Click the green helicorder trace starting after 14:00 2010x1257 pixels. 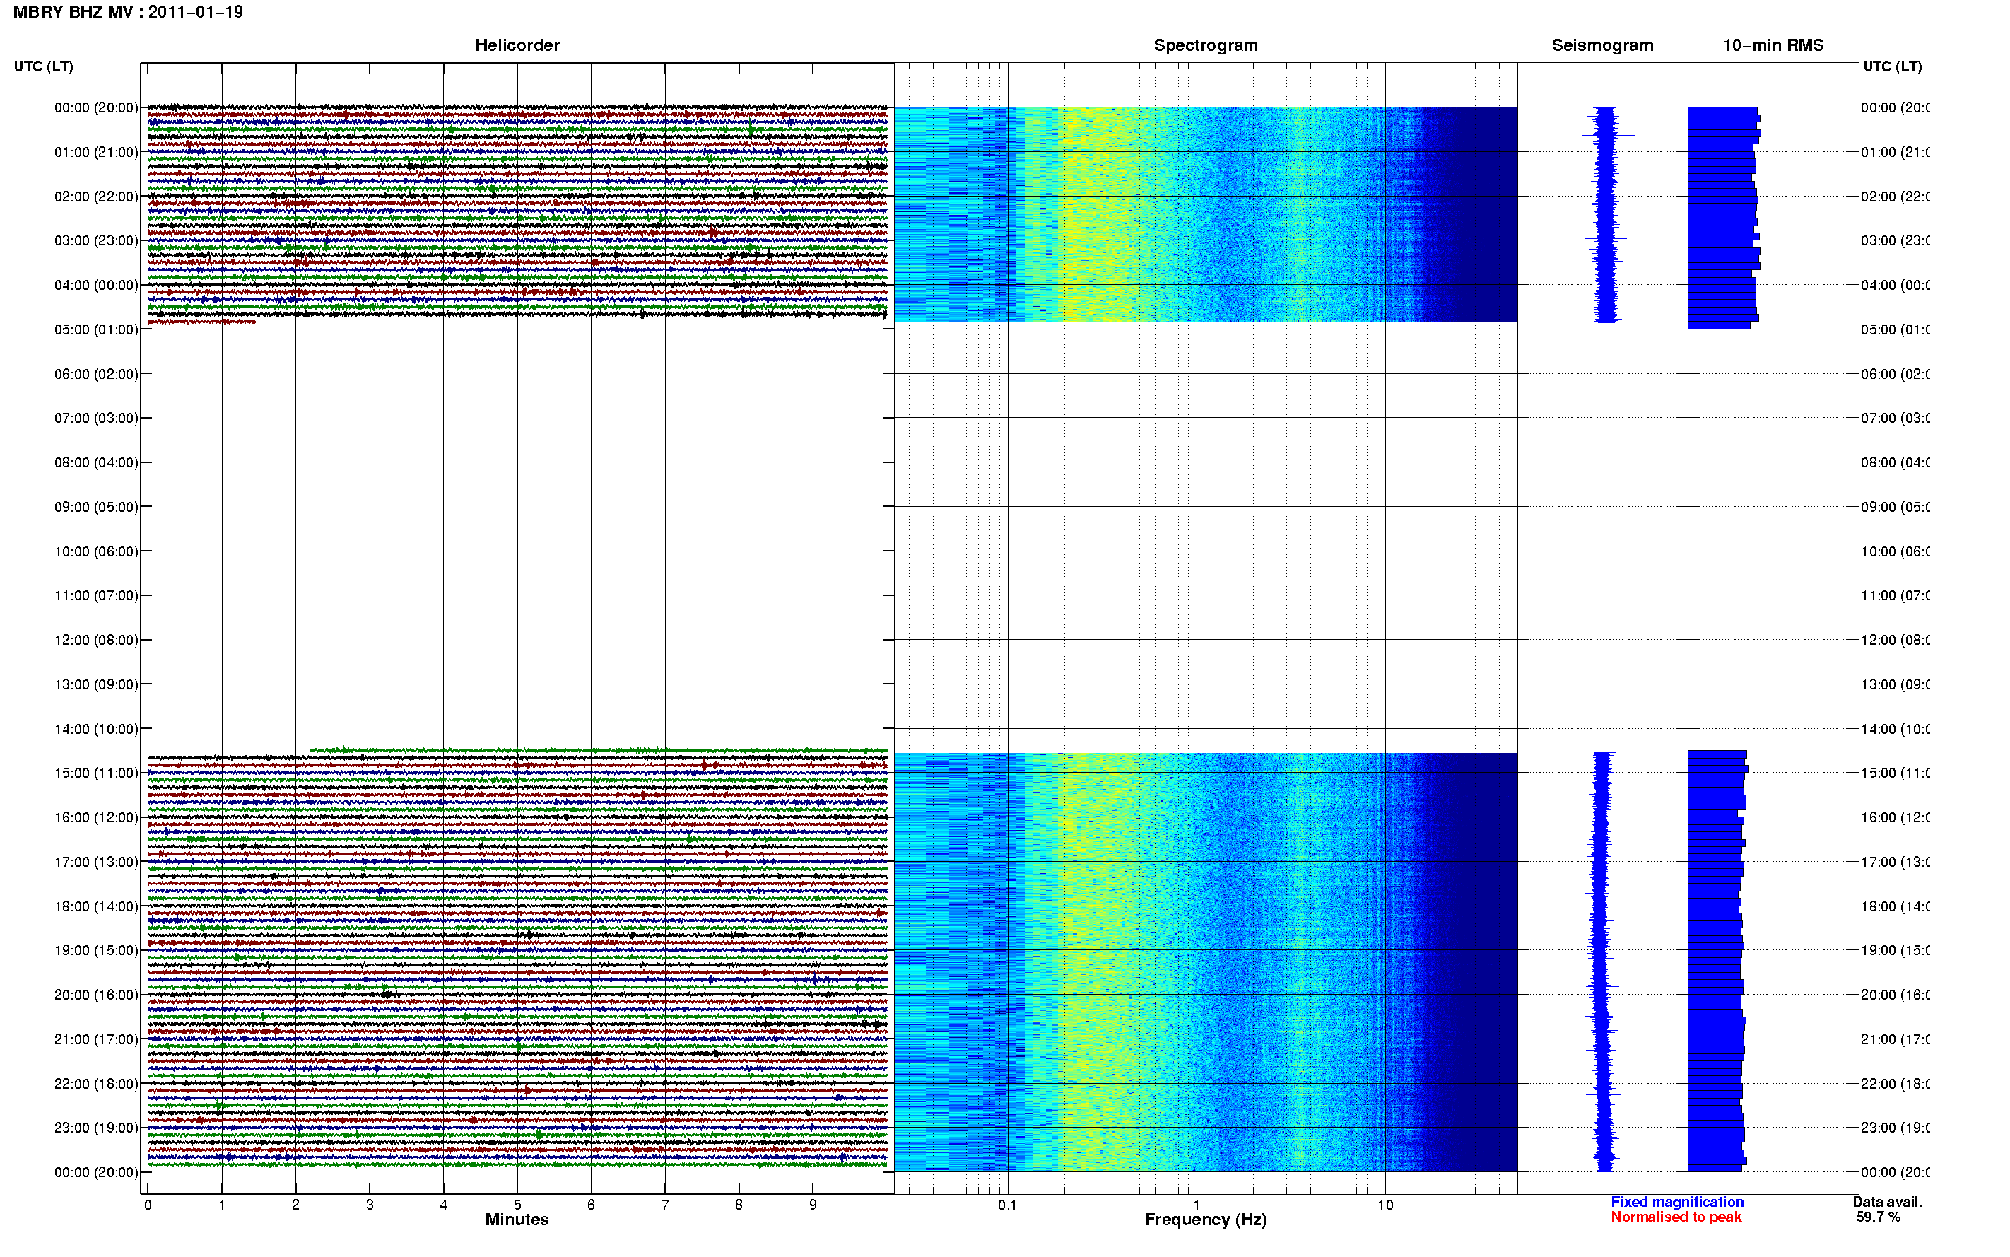(x=598, y=750)
